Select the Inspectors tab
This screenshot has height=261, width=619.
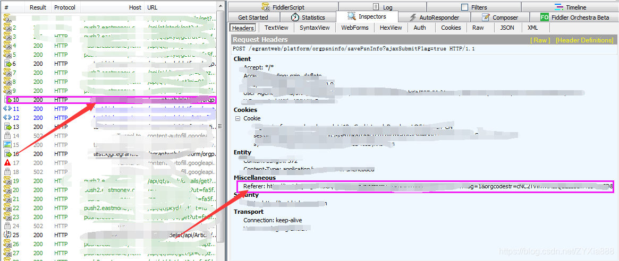367,17
